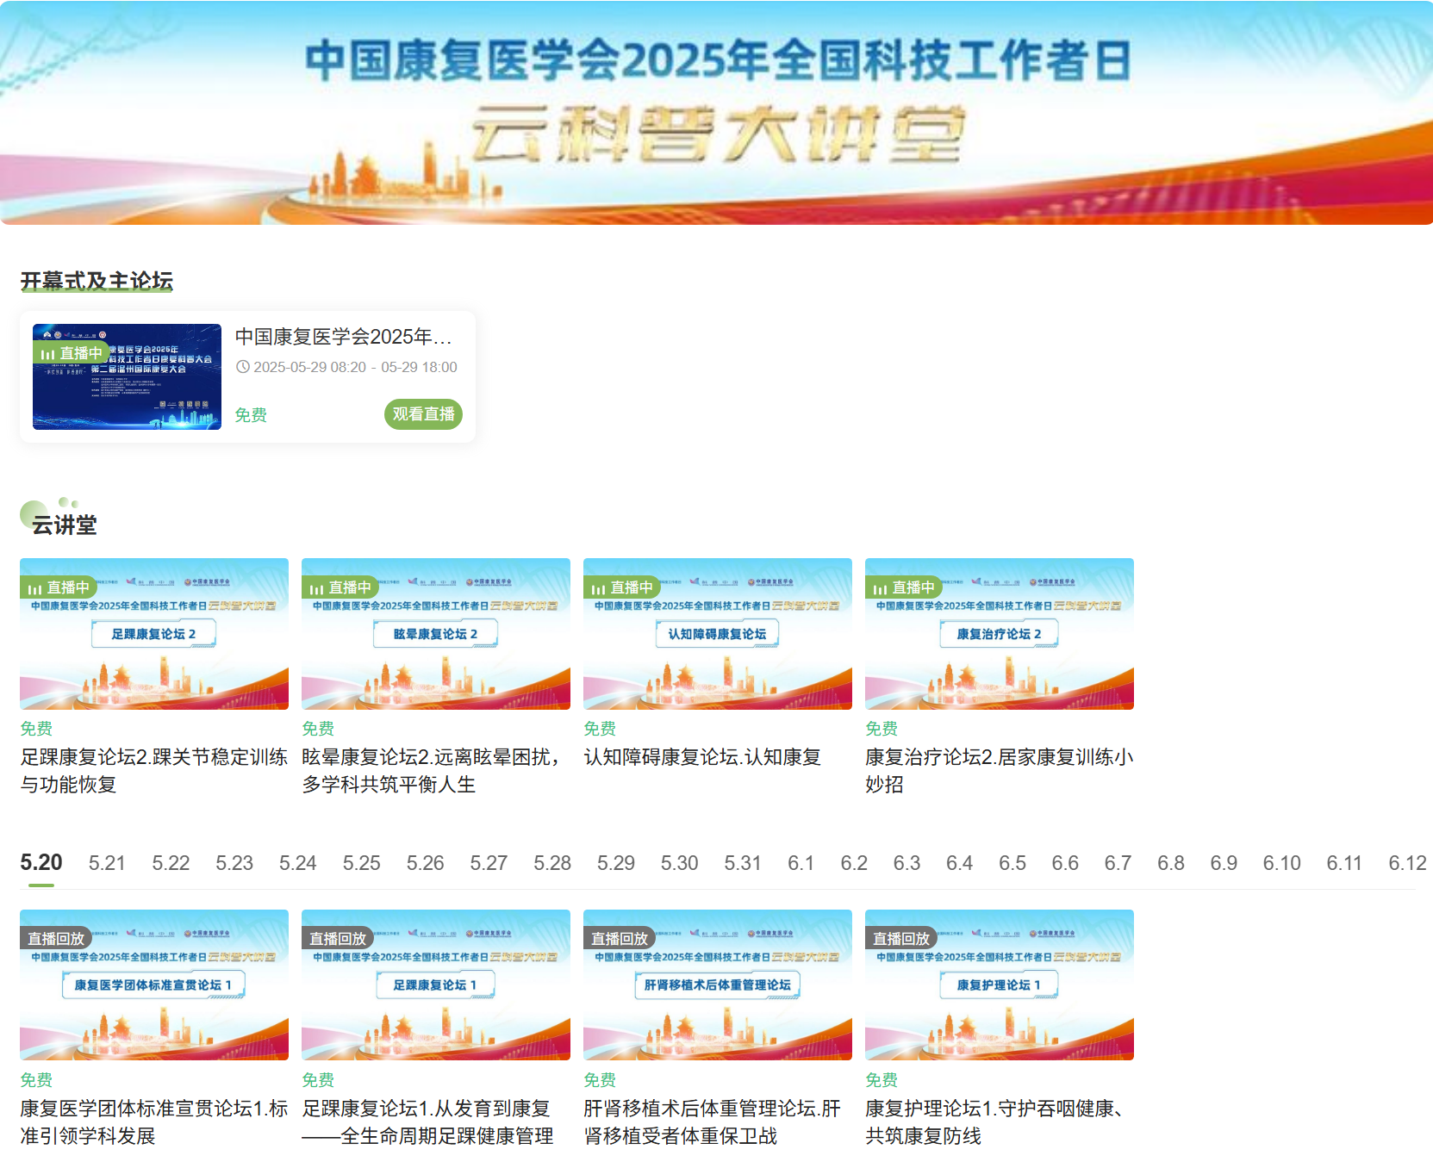This screenshot has width=1433, height=1168.
Task: Open 肝肾移植受者体重保卫战 replay title
Action: 712,1121
